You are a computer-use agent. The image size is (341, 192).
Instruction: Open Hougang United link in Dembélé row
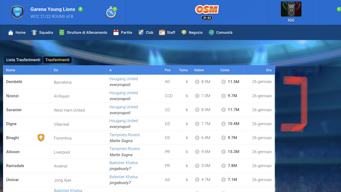[123, 79]
